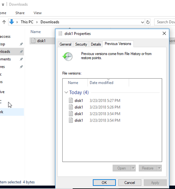175x189 pixels.
Task: Refresh the Downloads folder view
Action: pyautogui.click(x=148, y=22)
